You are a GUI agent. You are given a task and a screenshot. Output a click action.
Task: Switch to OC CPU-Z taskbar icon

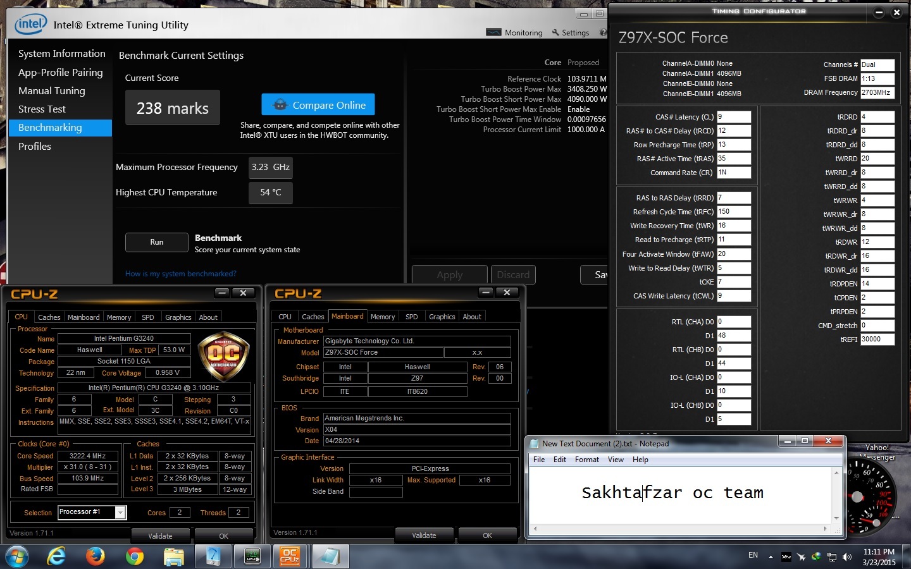pyautogui.click(x=290, y=556)
